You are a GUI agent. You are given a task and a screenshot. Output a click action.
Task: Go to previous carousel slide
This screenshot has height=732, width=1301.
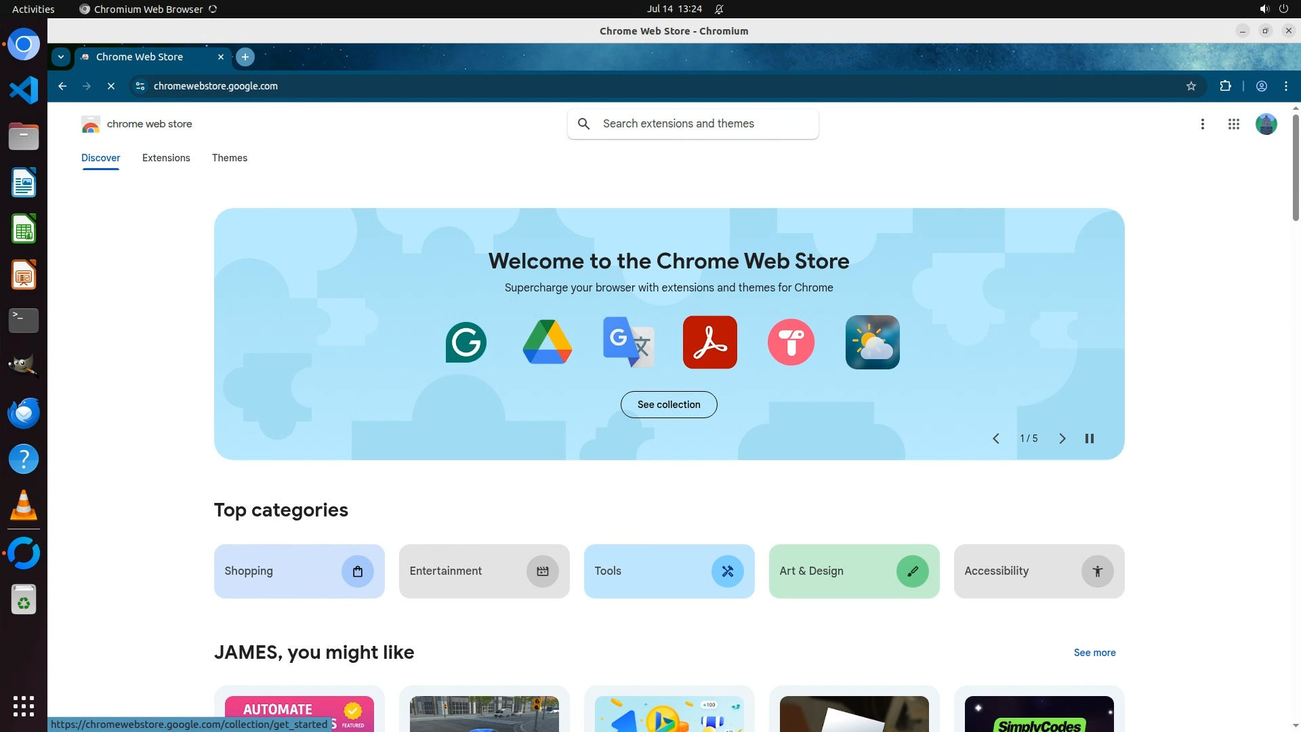tap(996, 439)
